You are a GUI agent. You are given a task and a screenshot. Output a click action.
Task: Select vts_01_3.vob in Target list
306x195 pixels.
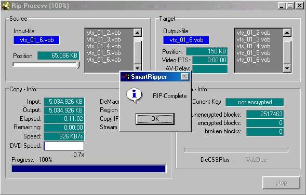coord(254,39)
